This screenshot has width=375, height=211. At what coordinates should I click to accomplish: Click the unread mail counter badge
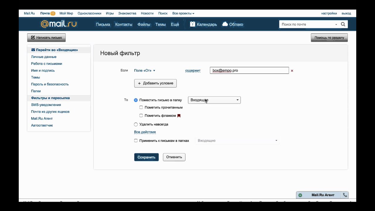53,13
